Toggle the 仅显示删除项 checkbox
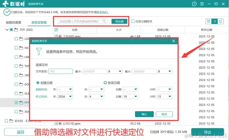Viewport: 229px width, 140px height. pos(133,21)
